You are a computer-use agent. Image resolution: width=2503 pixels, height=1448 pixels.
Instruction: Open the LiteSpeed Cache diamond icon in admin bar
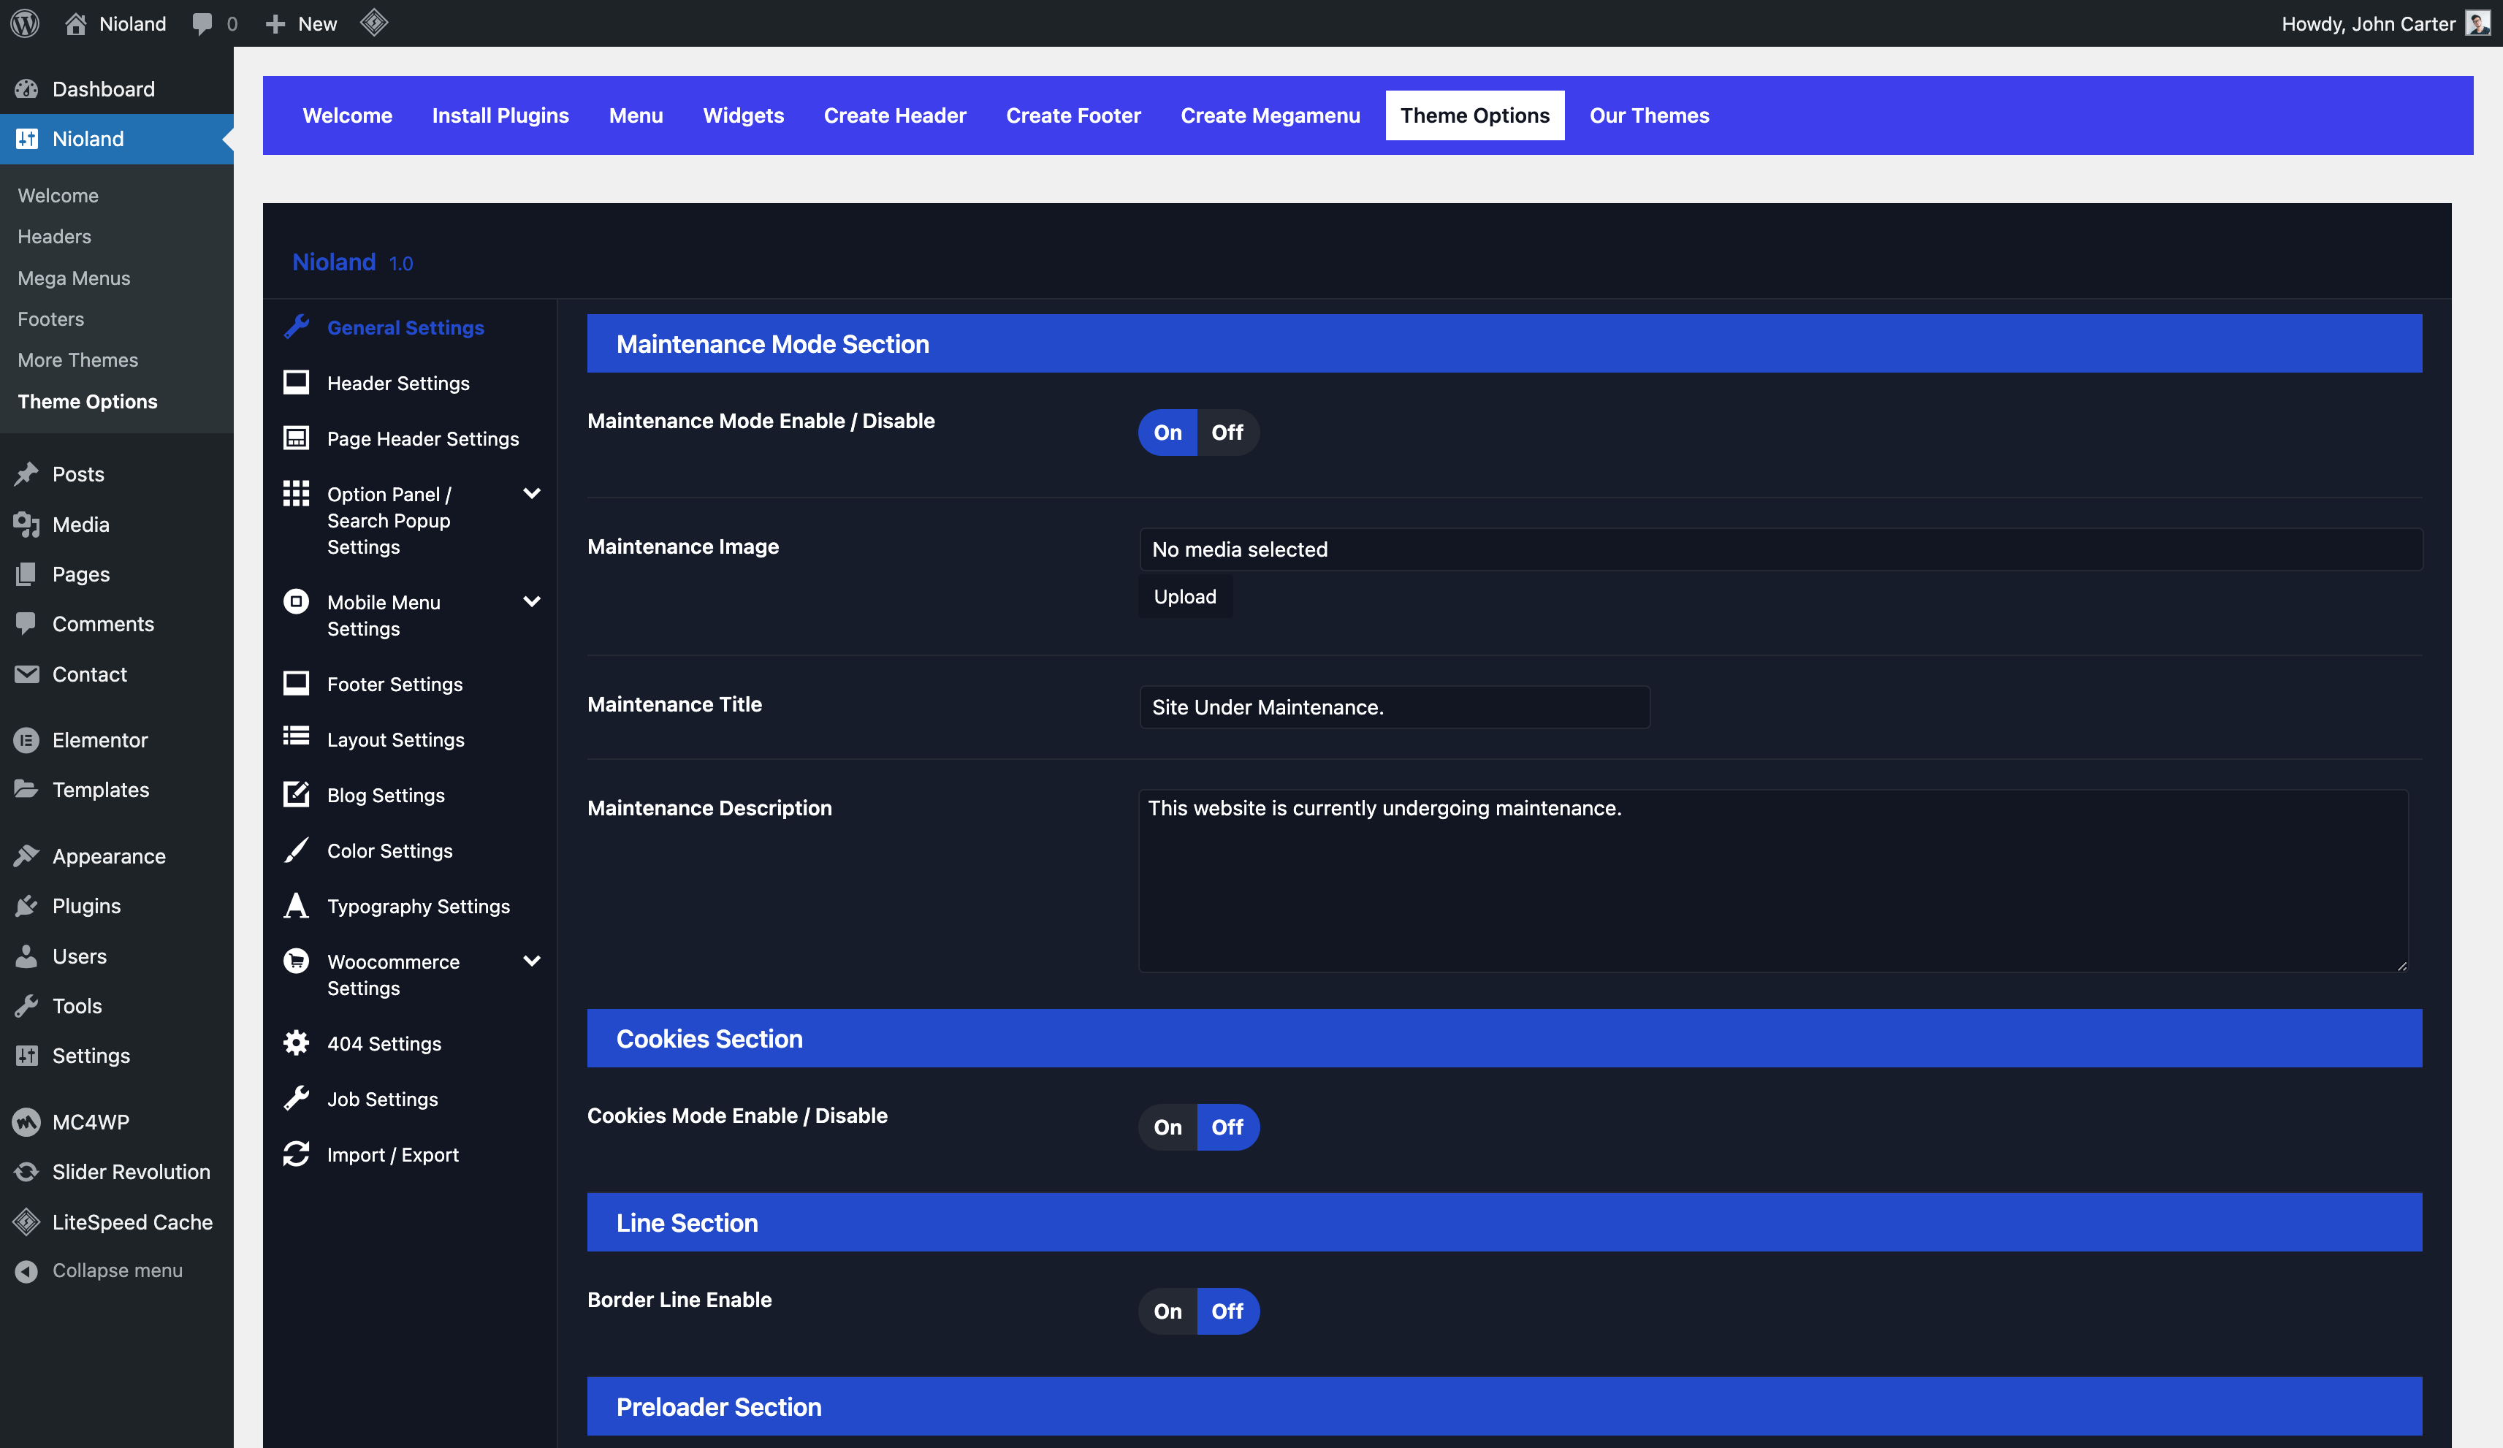coord(373,23)
